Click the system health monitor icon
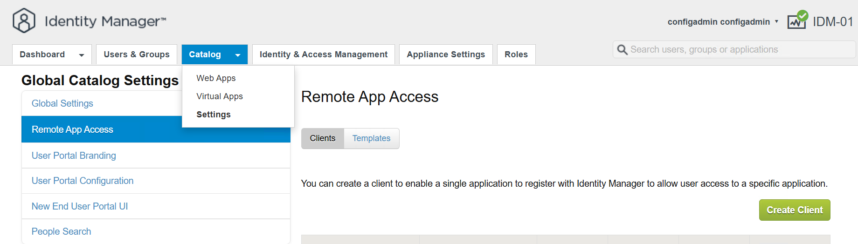The image size is (858, 244). click(x=797, y=21)
